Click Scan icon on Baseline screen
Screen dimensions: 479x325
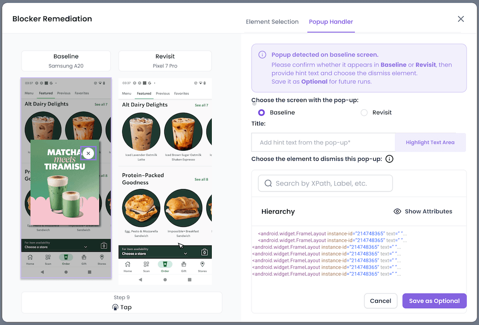48,257
